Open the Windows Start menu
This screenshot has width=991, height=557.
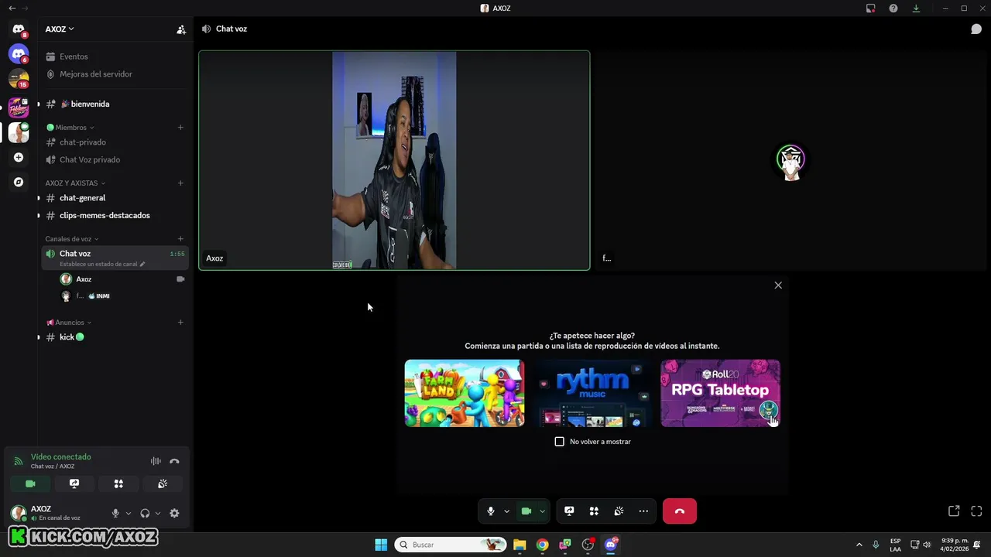[x=381, y=545]
